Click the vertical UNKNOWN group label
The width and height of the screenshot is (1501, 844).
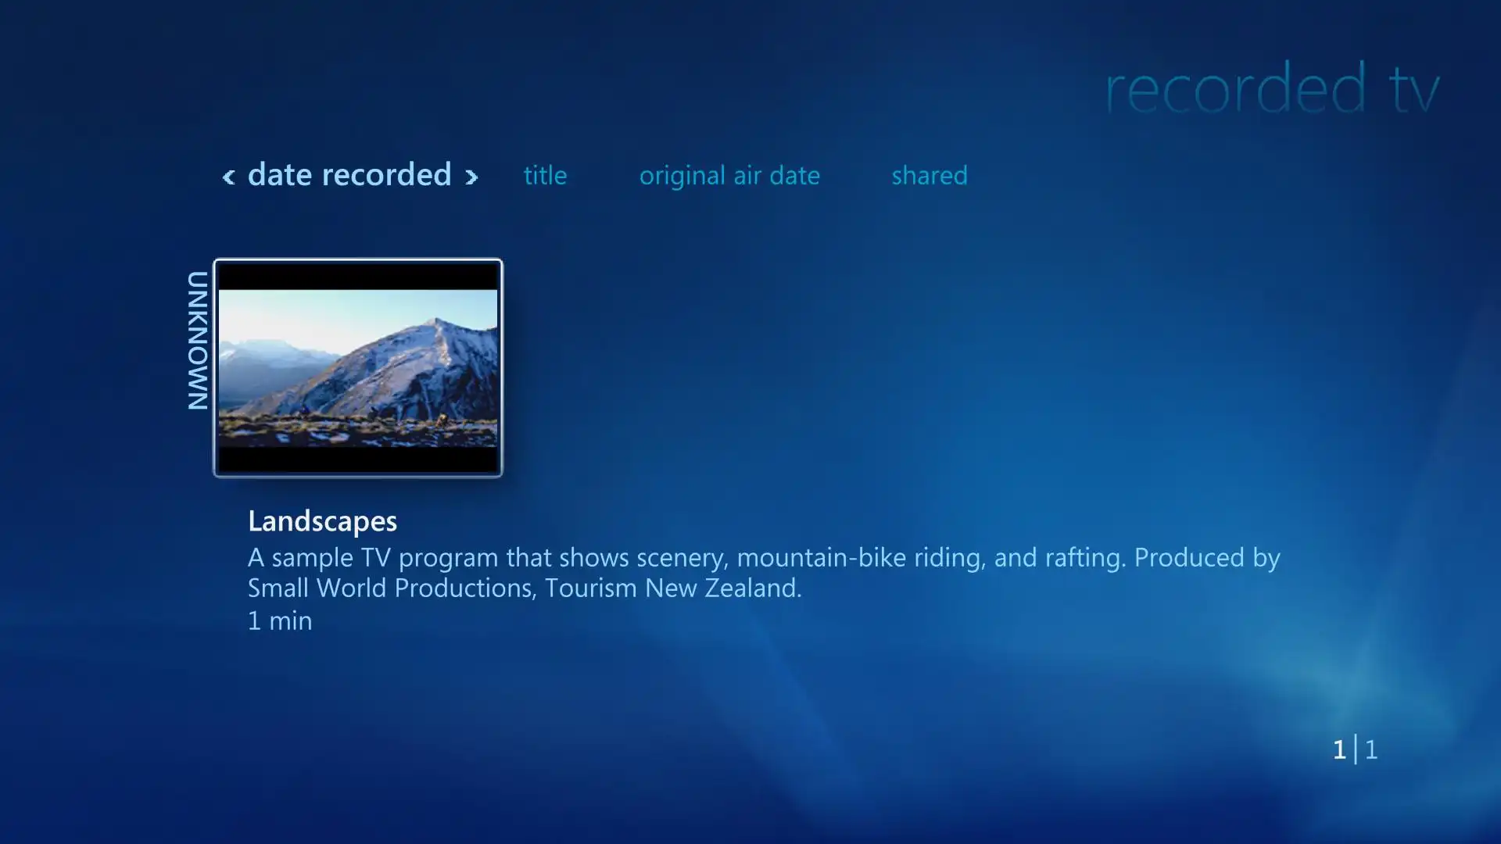(x=198, y=341)
